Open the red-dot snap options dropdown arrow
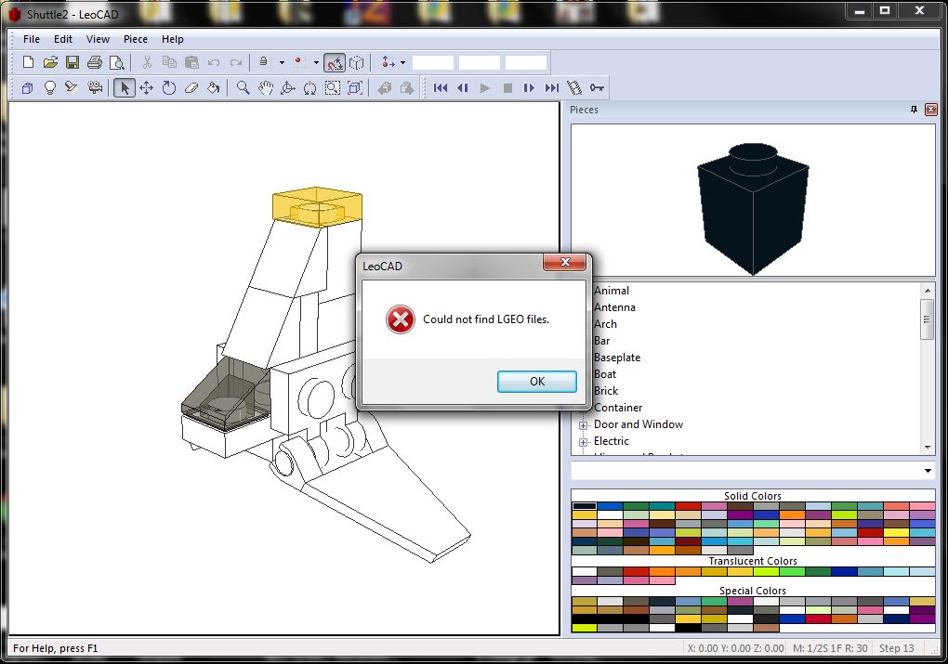Image resolution: width=948 pixels, height=664 pixels. (x=316, y=62)
